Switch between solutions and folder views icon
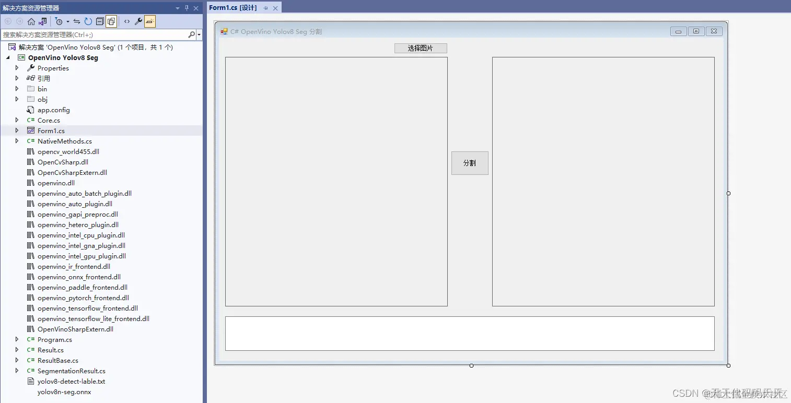Image resolution: width=791 pixels, height=403 pixels. click(43, 21)
